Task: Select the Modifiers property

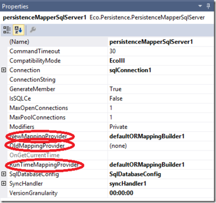Action: point(21,127)
